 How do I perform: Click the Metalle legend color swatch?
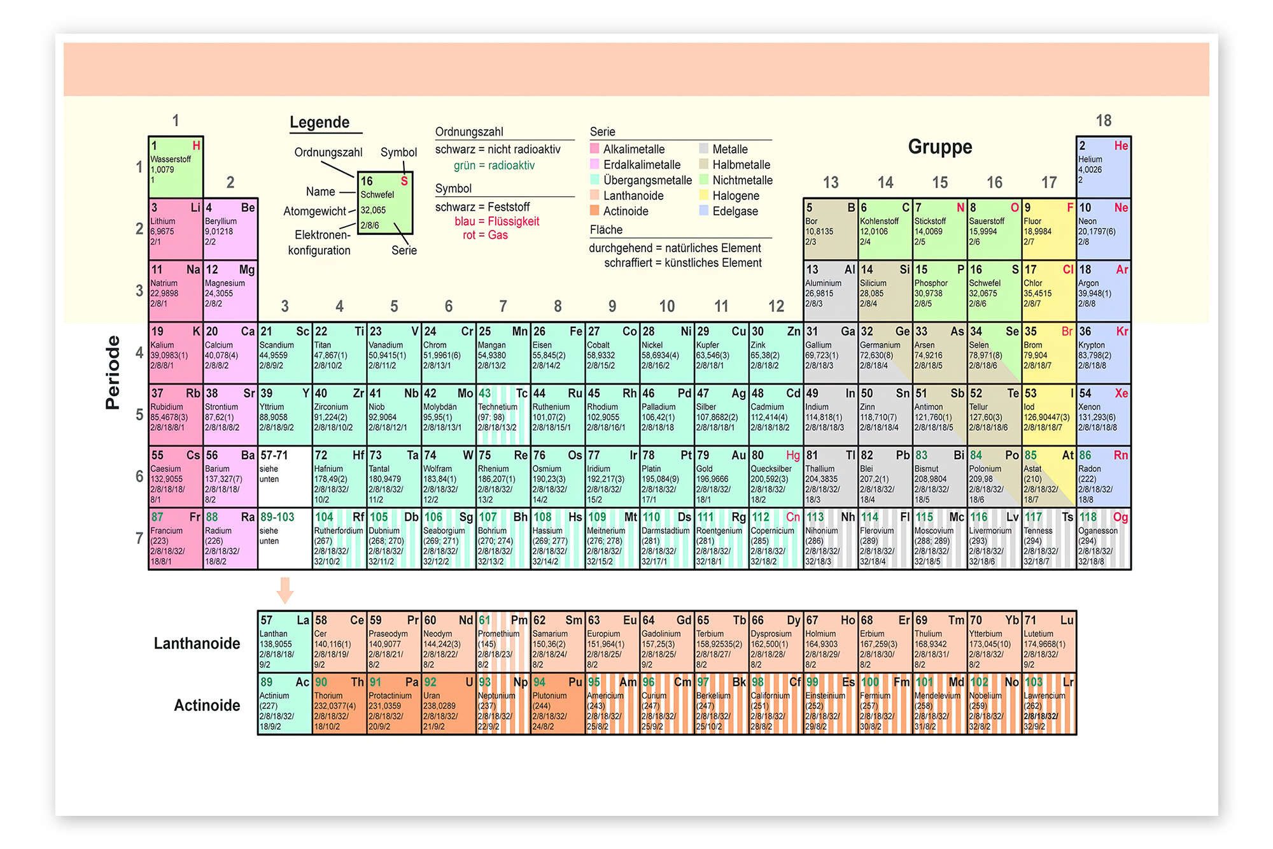coord(704,148)
